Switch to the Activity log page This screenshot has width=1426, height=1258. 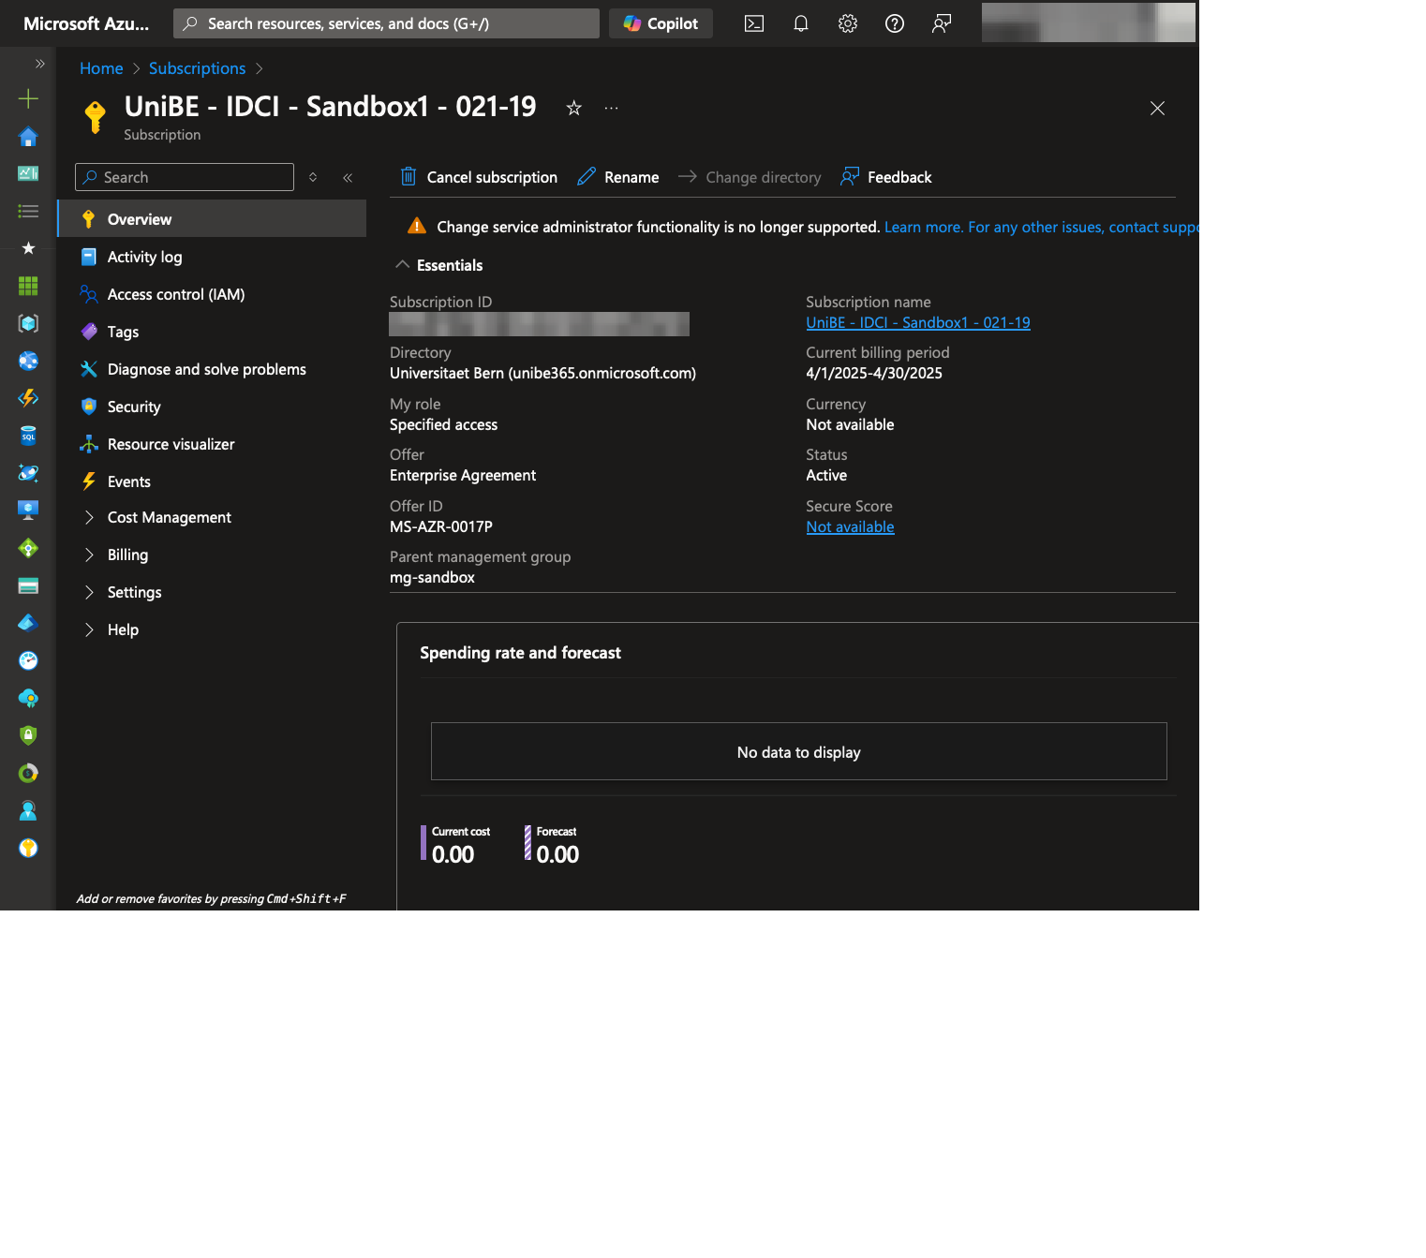coord(144,257)
